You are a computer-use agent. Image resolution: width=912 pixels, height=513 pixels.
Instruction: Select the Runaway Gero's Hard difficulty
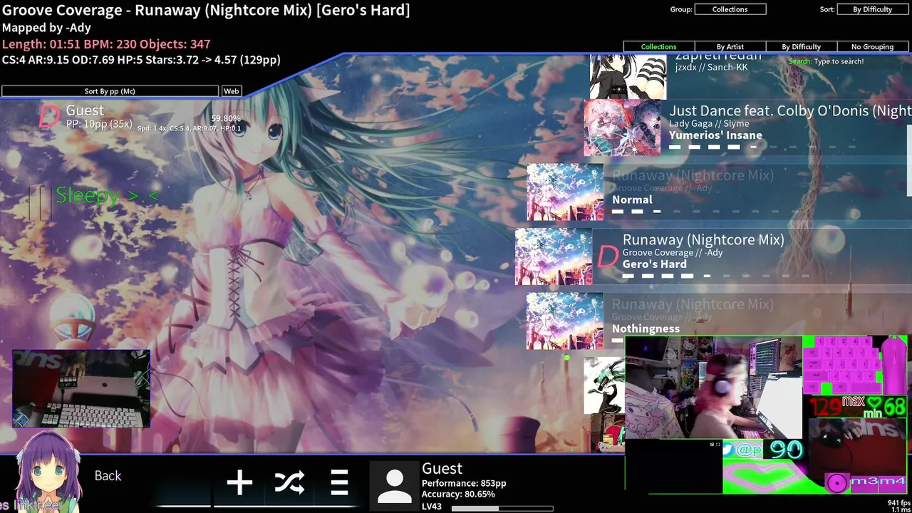[x=713, y=256]
